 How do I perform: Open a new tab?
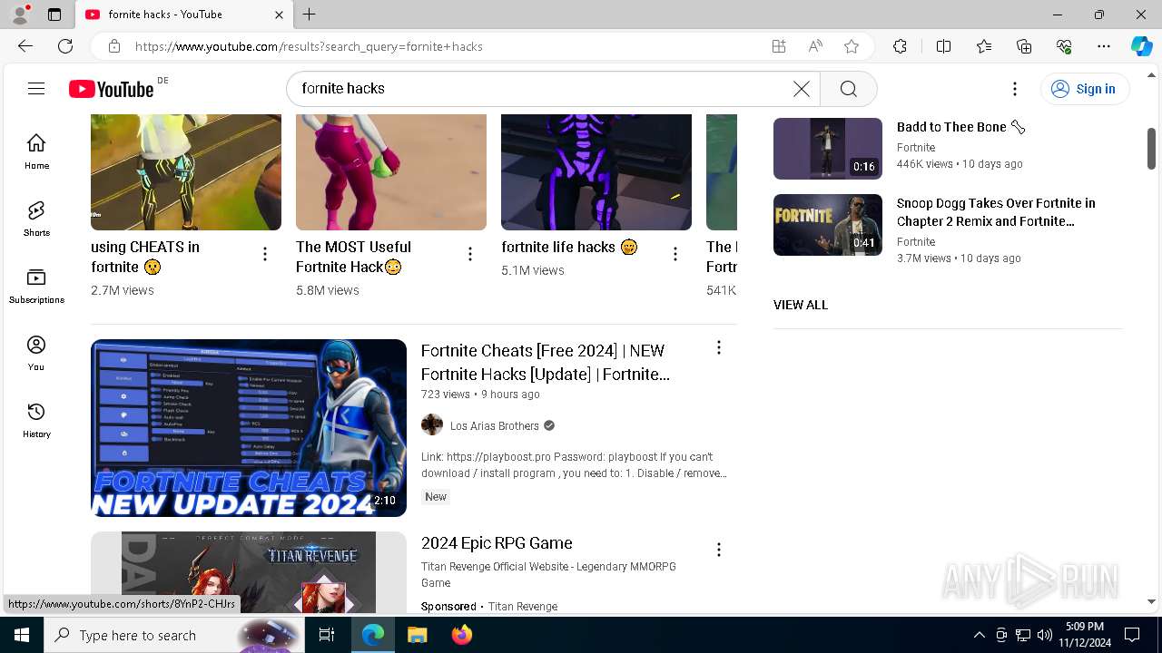click(310, 15)
